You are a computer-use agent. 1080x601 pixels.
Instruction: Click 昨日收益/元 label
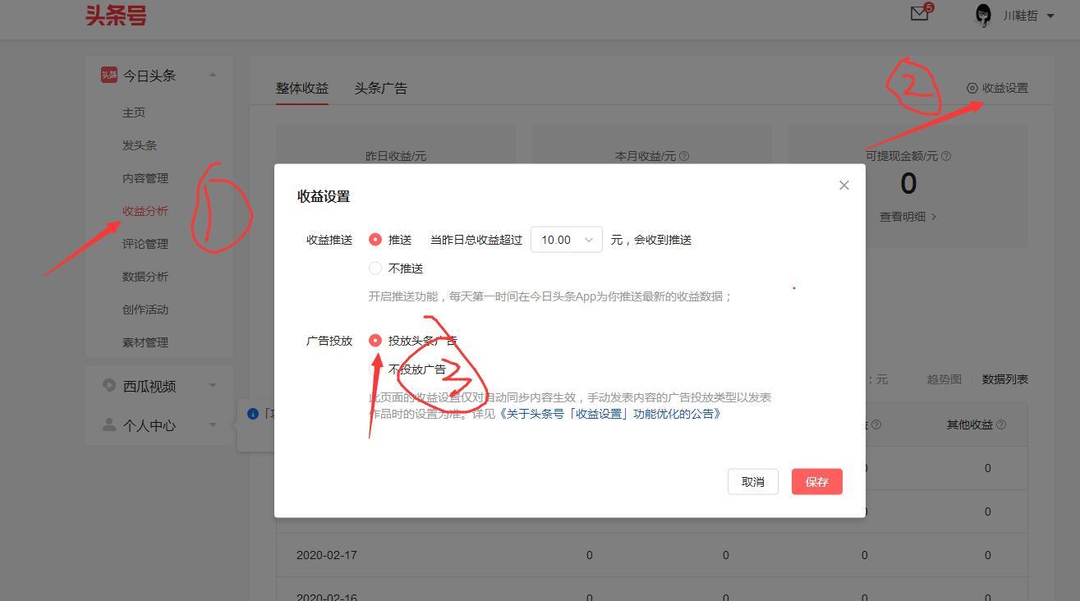click(396, 156)
